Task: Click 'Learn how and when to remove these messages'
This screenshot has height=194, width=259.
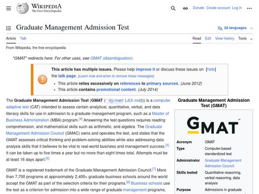Action: point(116,76)
